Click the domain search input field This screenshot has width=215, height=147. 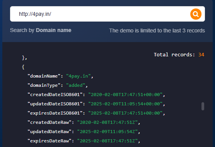[107, 14]
